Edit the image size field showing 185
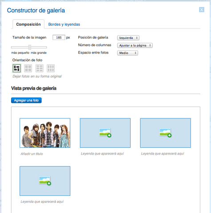Screen dimensions: 211x213 pyautogui.click(x=59, y=37)
